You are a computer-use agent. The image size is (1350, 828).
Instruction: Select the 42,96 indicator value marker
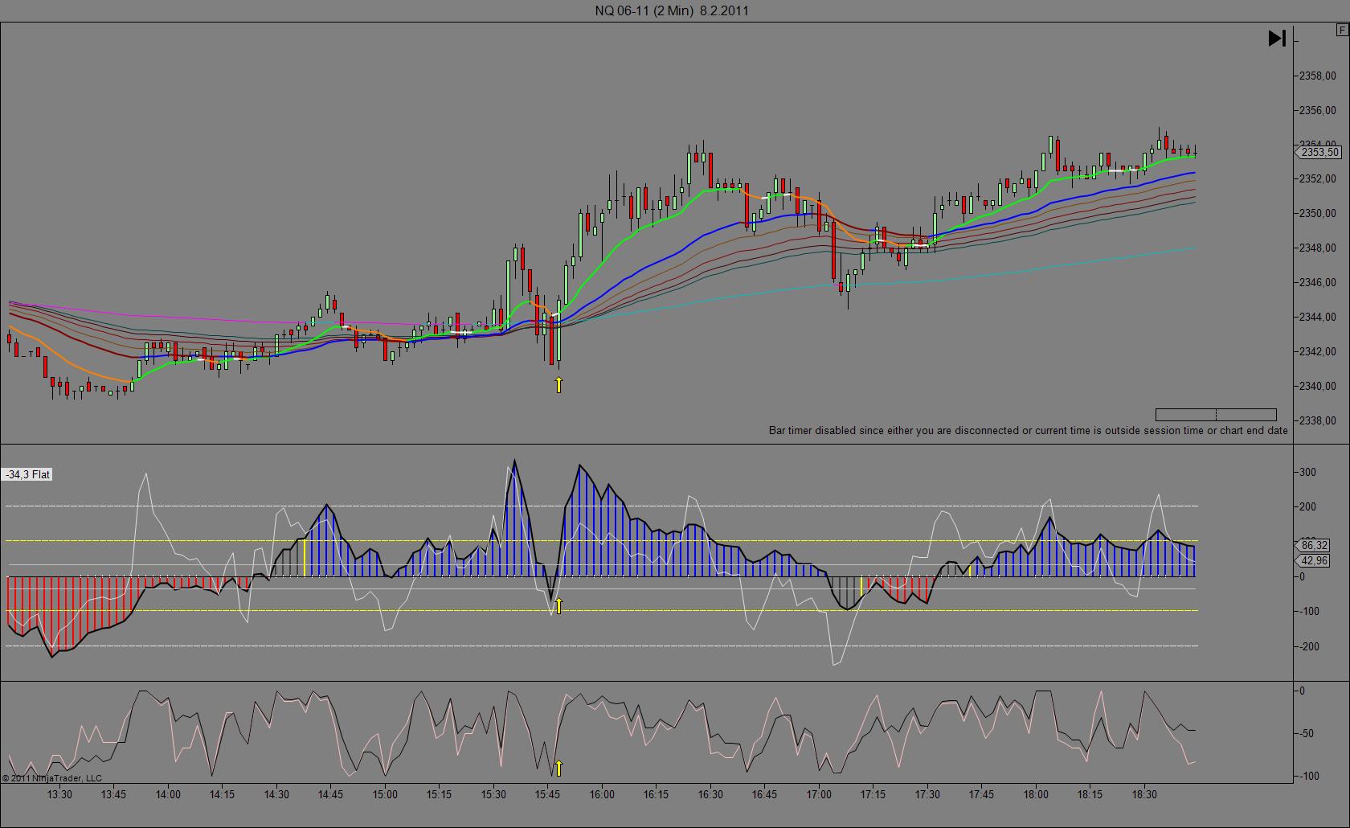(1314, 560)
